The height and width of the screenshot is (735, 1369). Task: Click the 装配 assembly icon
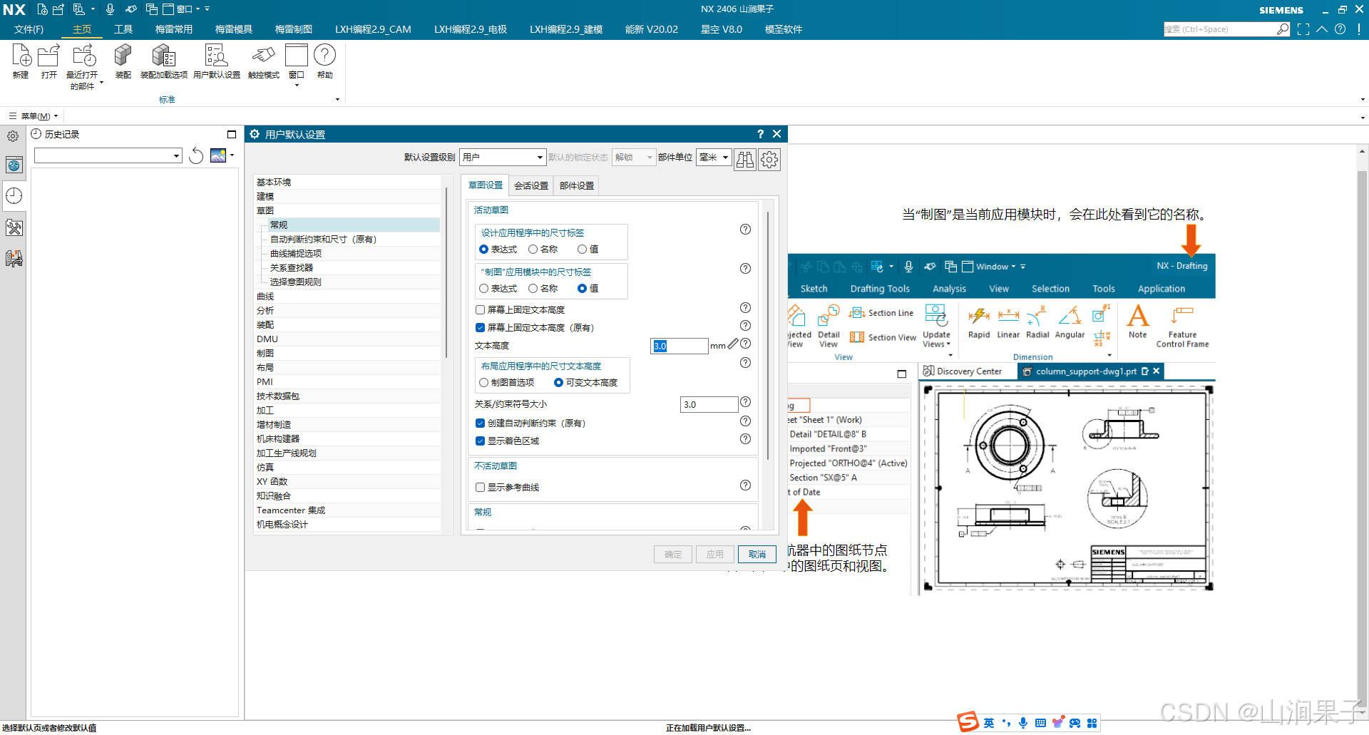click(x=123, y=56)
